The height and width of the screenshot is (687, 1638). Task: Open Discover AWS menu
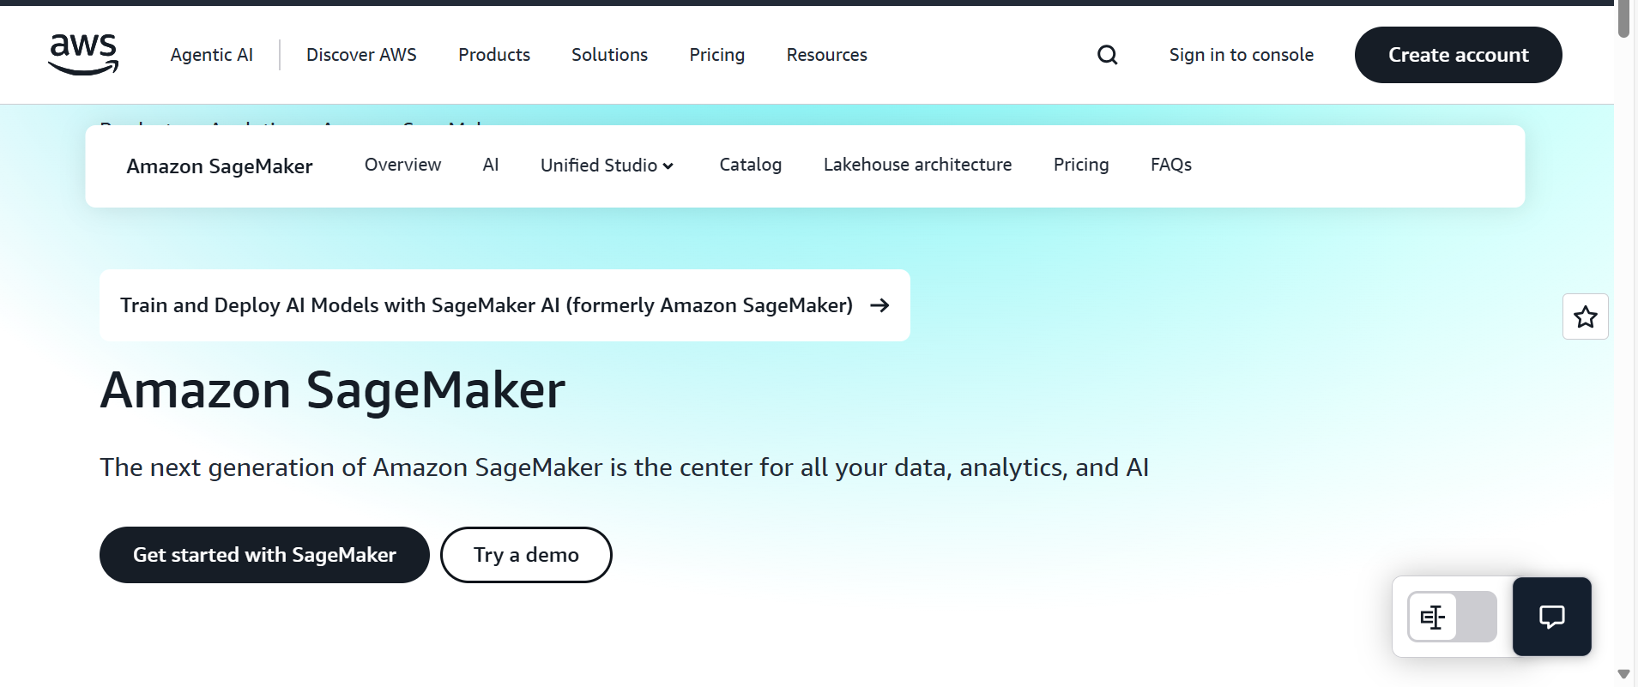coord(361,55)
